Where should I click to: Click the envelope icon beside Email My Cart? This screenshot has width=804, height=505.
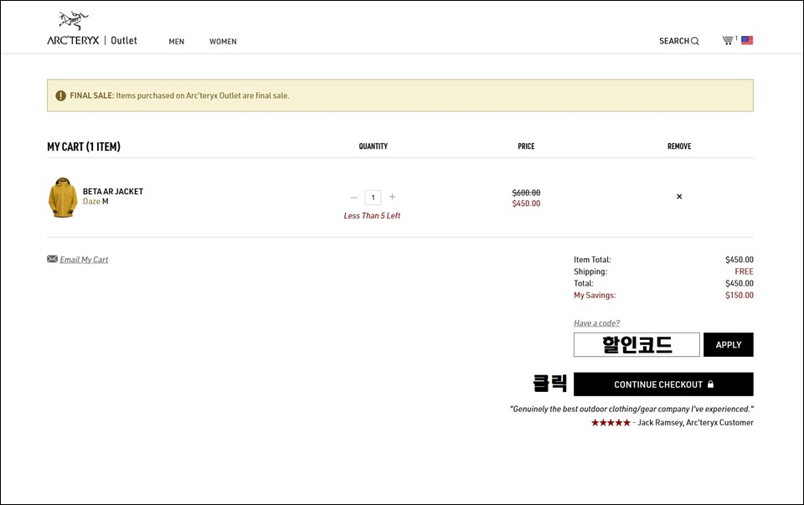[x=52, y=259]
